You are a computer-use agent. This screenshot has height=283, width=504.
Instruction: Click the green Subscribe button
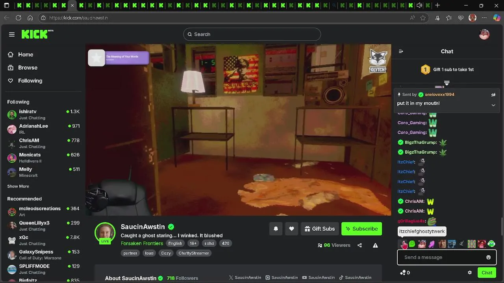pyautogui.click(x=361, y=229)
